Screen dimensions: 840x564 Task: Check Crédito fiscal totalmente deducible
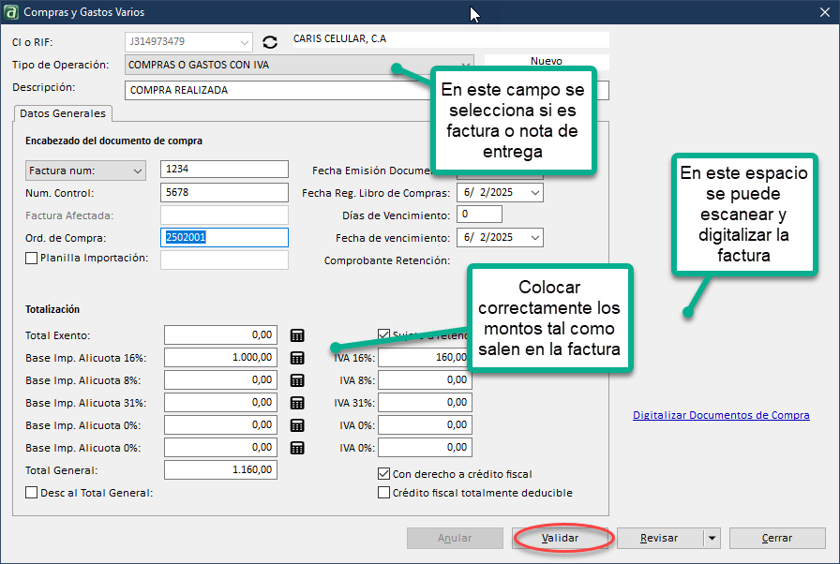pos(383,493)
